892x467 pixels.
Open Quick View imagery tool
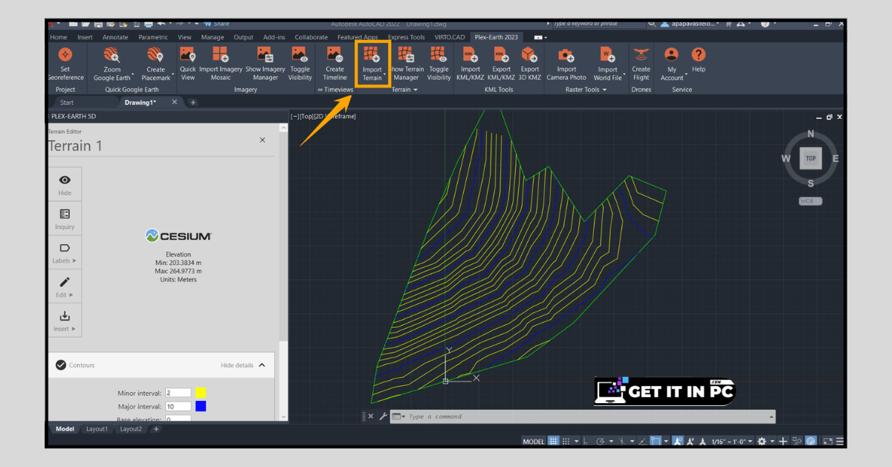coord(188,62)
